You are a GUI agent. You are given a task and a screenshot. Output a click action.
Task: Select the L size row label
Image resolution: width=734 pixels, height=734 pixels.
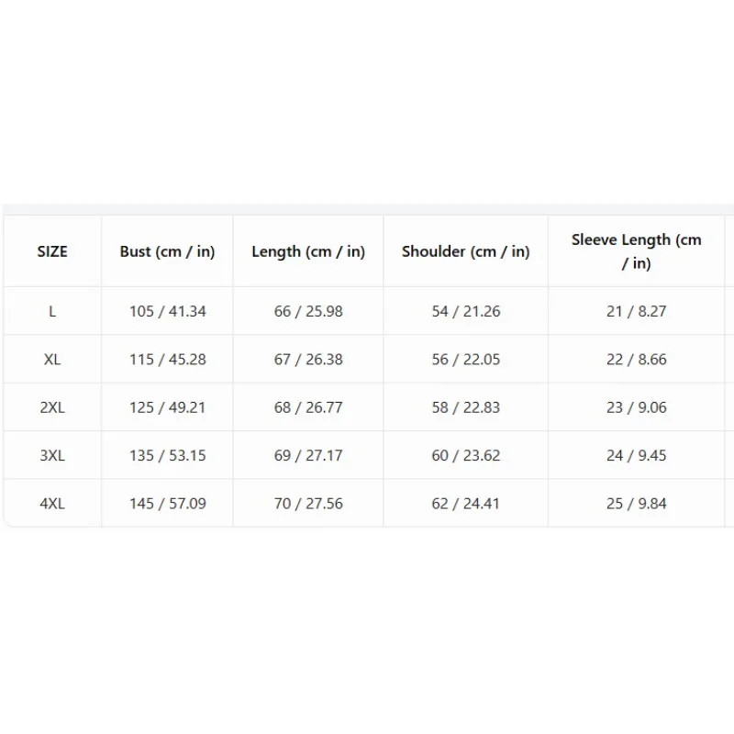52,311
